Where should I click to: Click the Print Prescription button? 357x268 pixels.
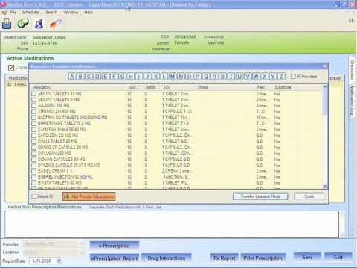tap(263, 258)
